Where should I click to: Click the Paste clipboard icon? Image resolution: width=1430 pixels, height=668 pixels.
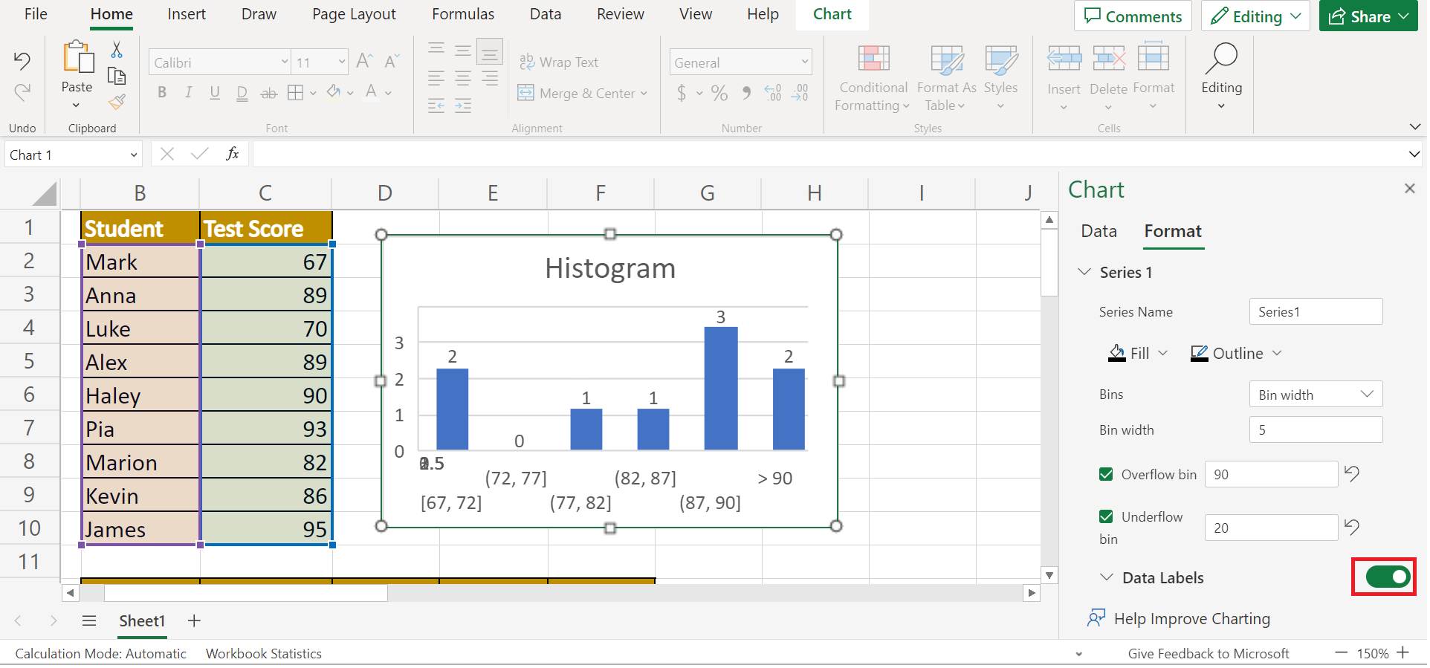tap(77, 59)
